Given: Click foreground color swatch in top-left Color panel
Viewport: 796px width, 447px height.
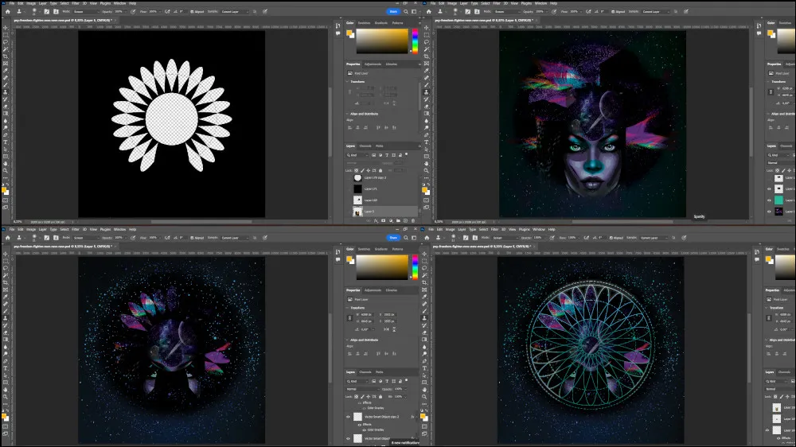Looking at the screenshot, I should pos(349,33).
